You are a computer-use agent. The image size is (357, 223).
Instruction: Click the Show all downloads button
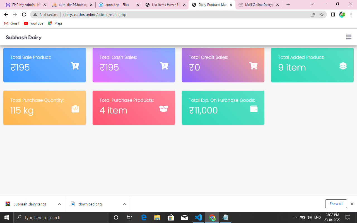[336, 203]
